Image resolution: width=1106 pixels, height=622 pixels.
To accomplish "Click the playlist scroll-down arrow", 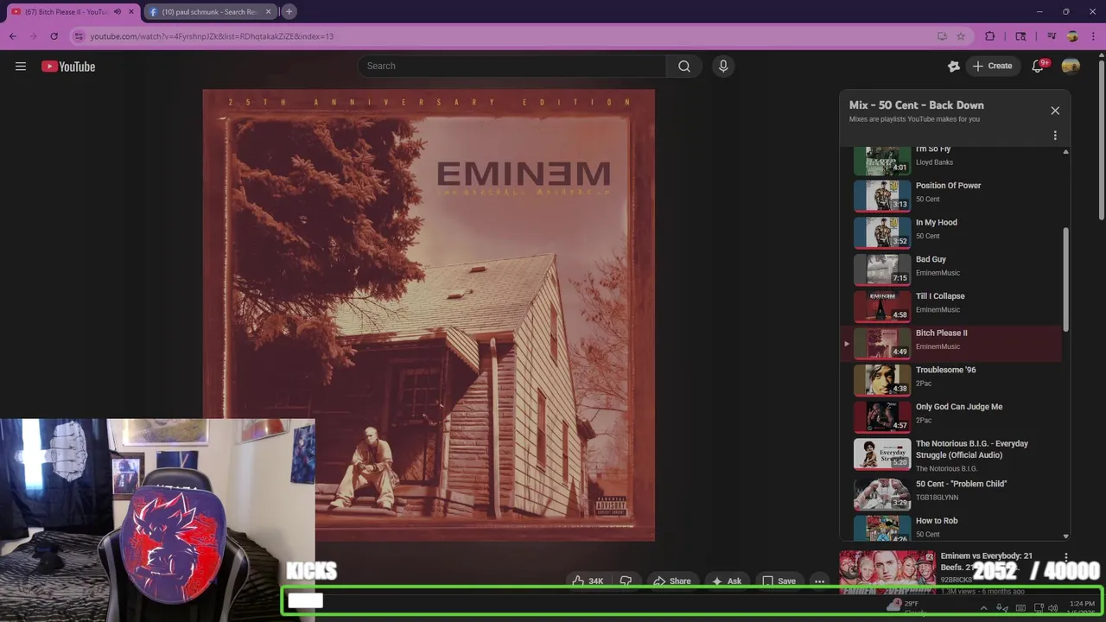I will (x=1065, y=536).
